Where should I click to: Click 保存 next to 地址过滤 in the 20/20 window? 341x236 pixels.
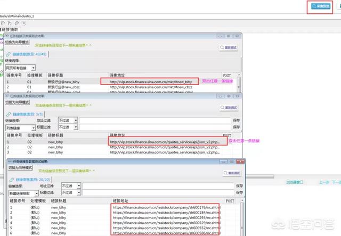pos(239,186)
